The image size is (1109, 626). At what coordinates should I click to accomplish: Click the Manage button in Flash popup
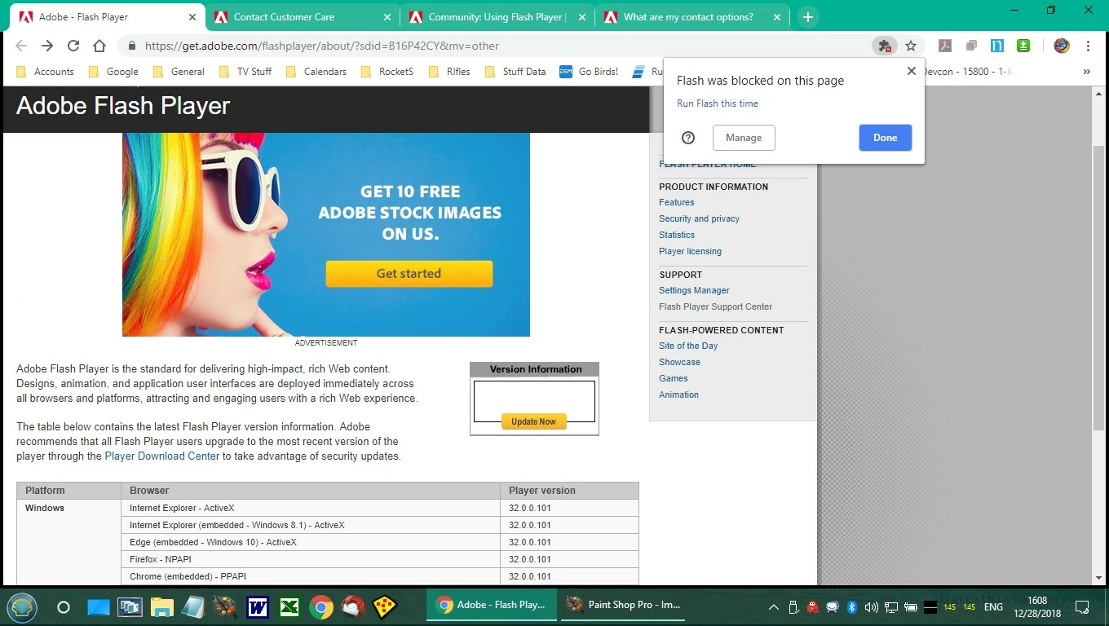[x=744, y=138]
